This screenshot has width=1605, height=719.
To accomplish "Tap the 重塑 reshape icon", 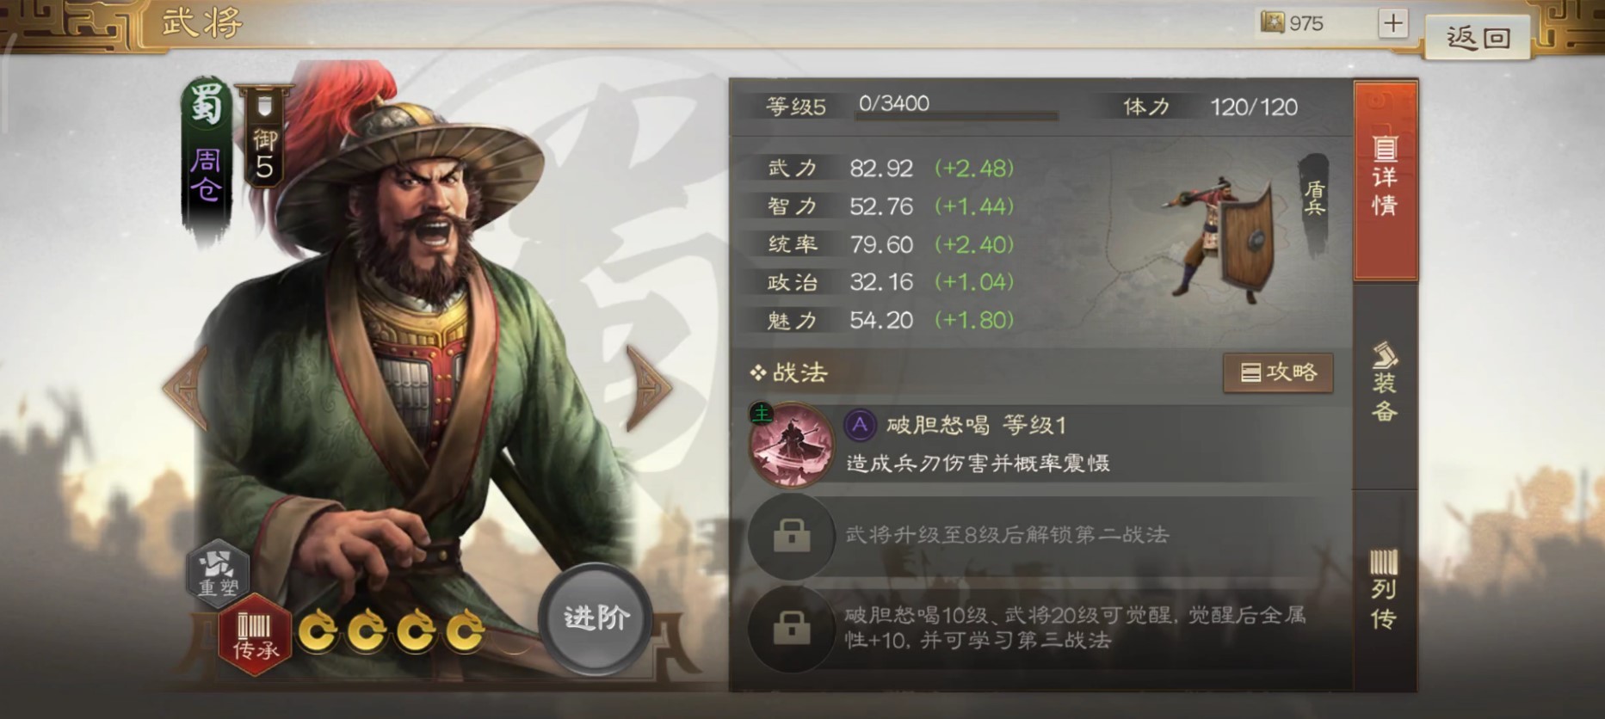I will click(x=218, y=572).
